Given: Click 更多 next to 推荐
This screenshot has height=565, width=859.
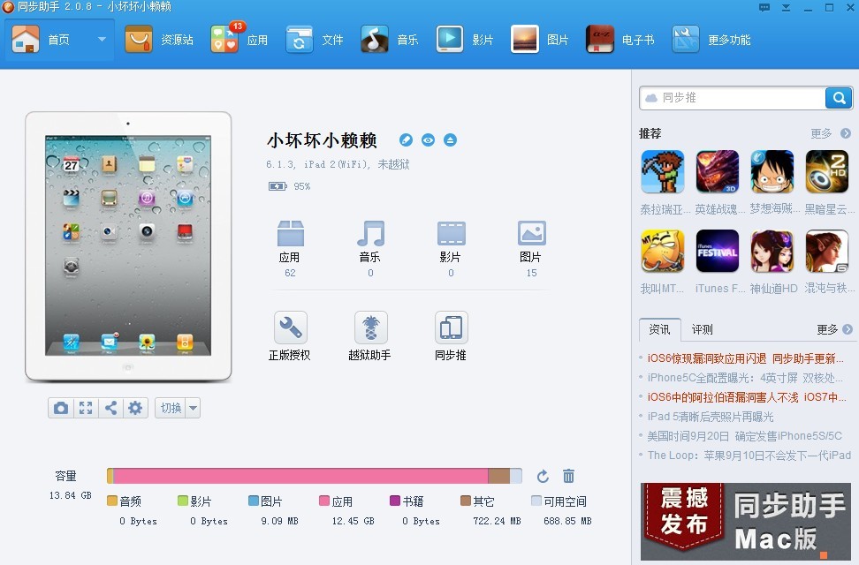Looking at the screenshot, I should 830,133.
